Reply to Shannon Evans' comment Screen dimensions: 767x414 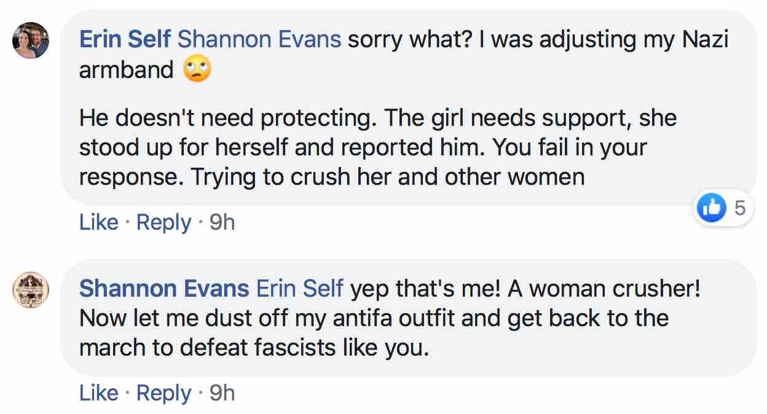tap(163, 393)
